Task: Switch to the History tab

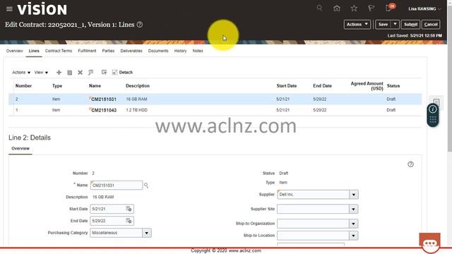Action: (x=181, y=51)
